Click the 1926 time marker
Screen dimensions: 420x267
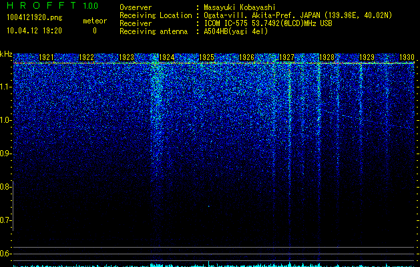[x=246, y=57]
